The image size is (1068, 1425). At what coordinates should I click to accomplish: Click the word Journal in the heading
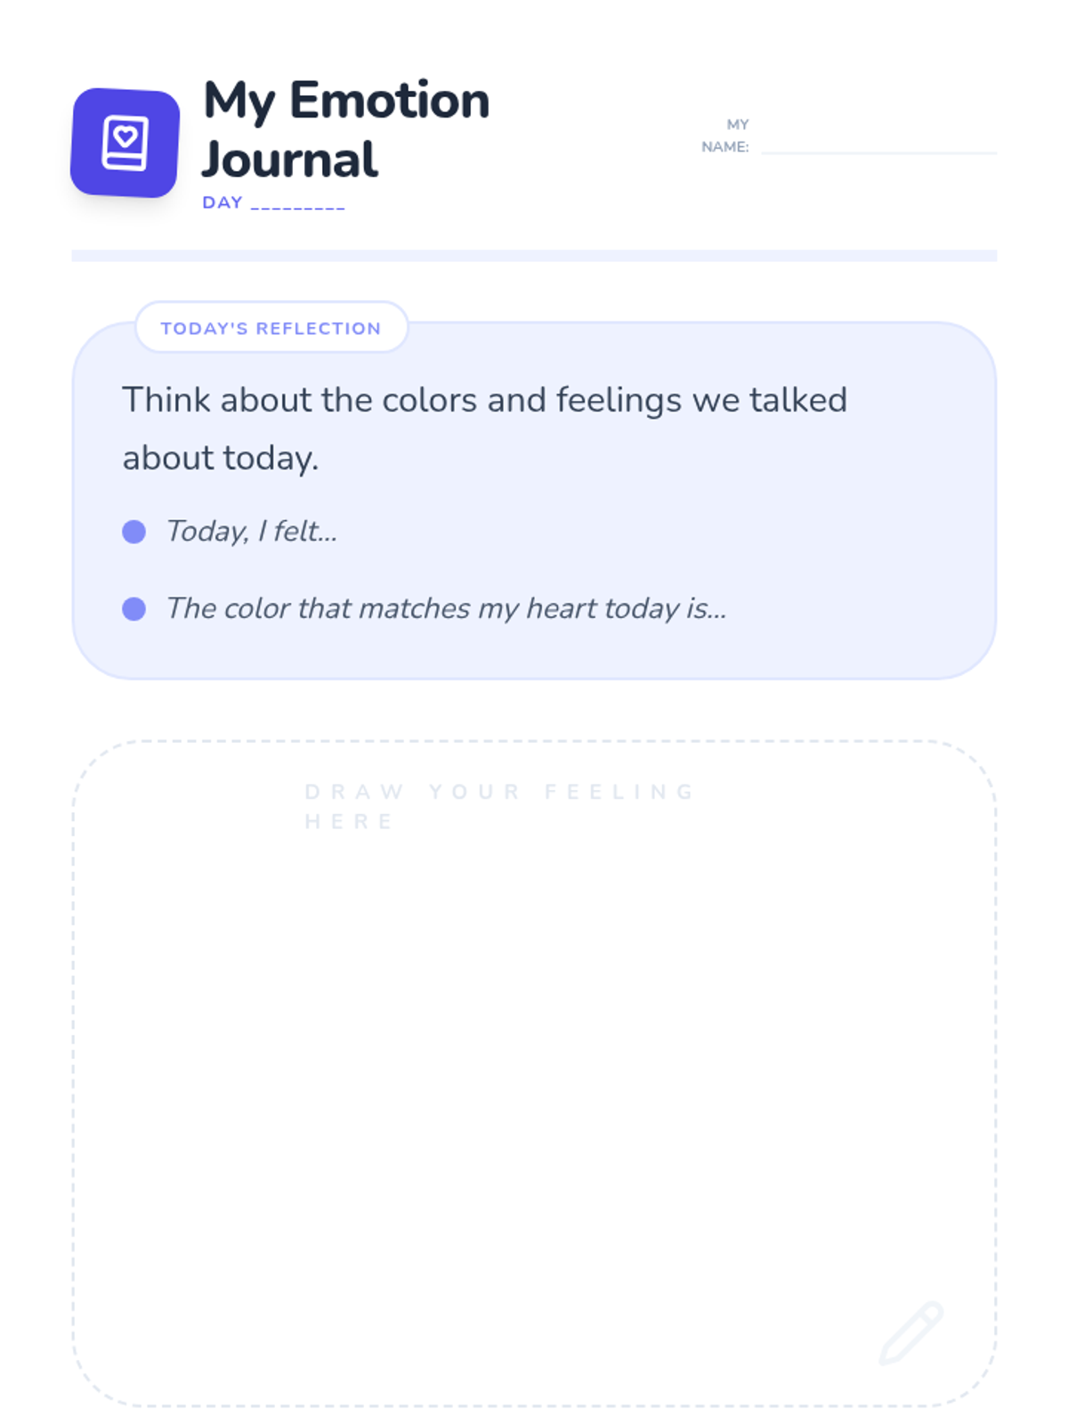coord(290,159)
